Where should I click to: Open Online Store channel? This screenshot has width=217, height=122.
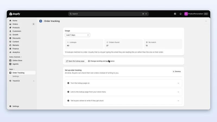click(17, 60)
